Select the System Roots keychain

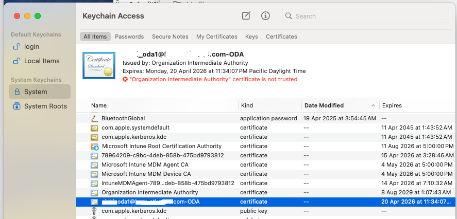click(x=40, y=106)
